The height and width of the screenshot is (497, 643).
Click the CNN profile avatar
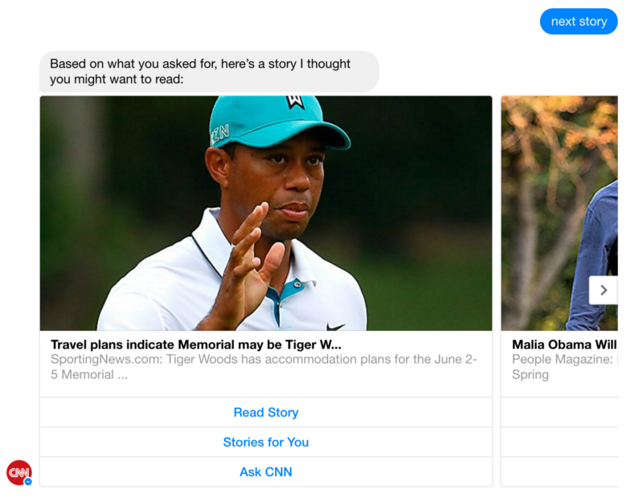[18, 471]
